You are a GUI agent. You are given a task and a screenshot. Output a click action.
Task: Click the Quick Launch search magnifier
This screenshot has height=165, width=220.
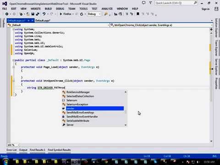195,3
